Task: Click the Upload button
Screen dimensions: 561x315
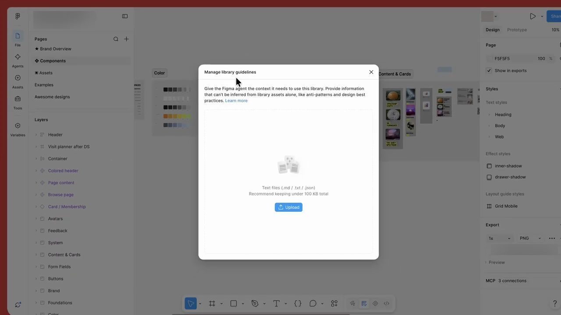Action: pyautogui.click(x=288, y=207)
